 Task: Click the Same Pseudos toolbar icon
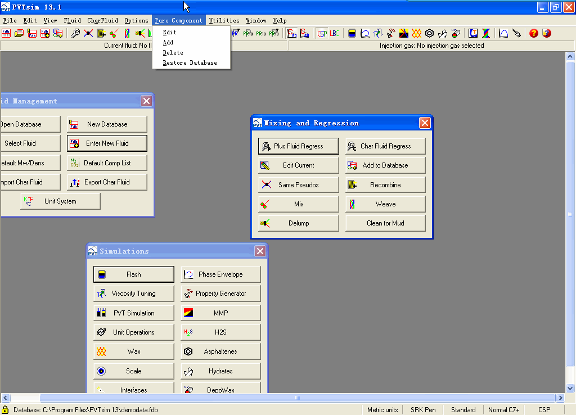[88, 33]
